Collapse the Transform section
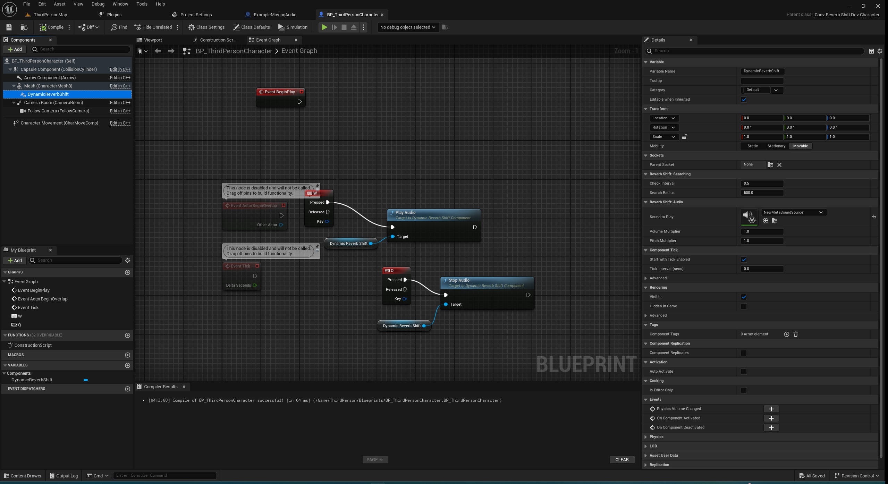The image size is (888, 484). coord(646,109)
